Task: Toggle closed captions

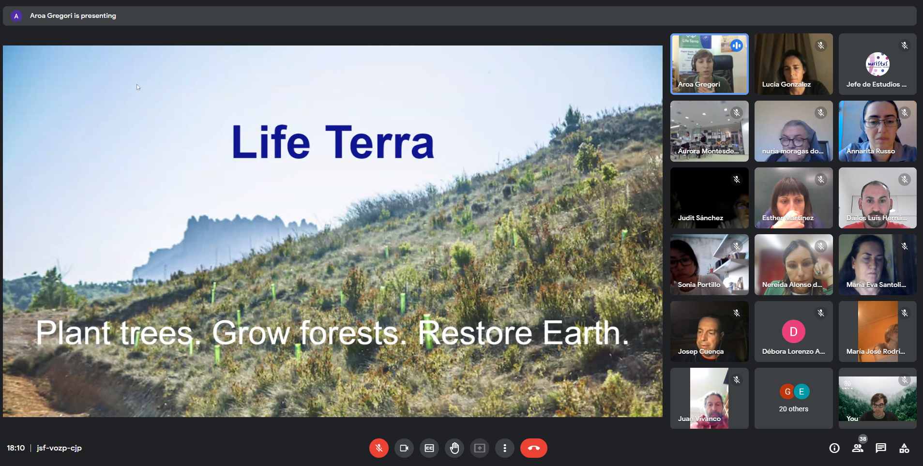Action: (429, 448)
